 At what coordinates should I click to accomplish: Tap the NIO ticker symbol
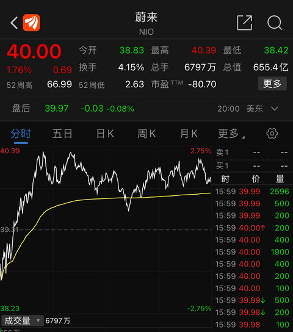coord(146,32)
